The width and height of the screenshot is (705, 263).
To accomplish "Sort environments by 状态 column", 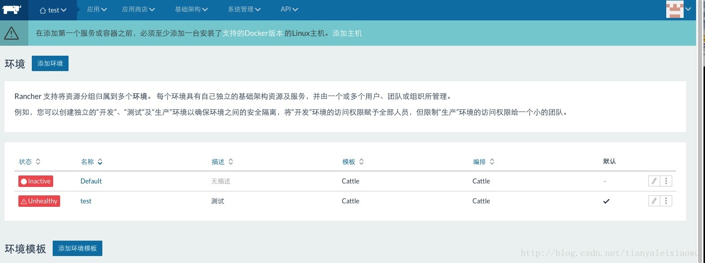I will pyautogui.click(x=30, y=162).
